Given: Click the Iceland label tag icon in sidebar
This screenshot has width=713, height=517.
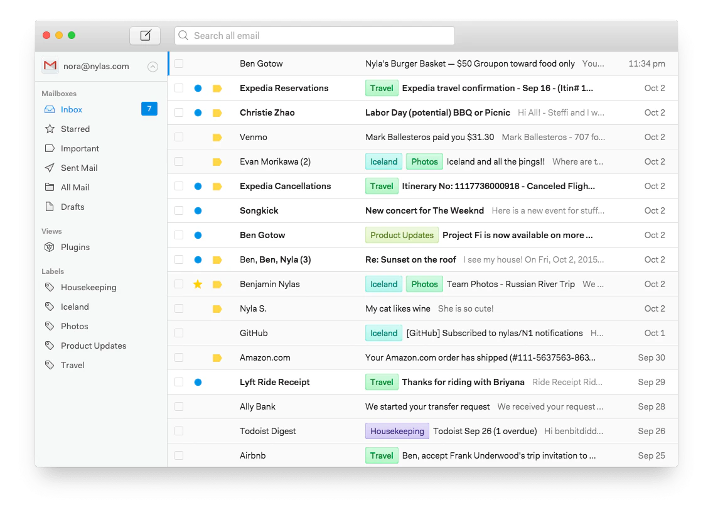Looking at the screenshot, I should coord(50,307).
